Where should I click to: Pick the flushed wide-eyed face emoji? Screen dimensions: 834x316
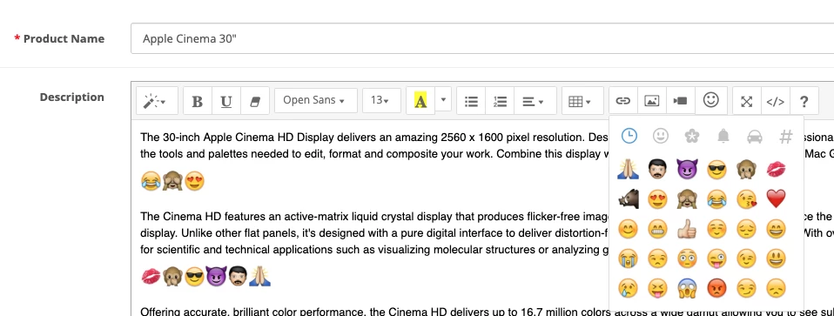687,259
